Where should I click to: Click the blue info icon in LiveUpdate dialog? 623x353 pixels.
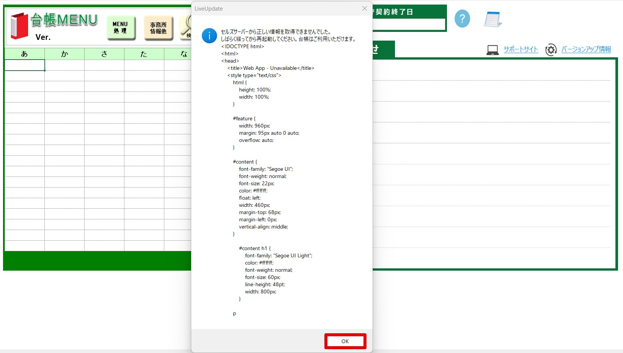click(209, 36)
